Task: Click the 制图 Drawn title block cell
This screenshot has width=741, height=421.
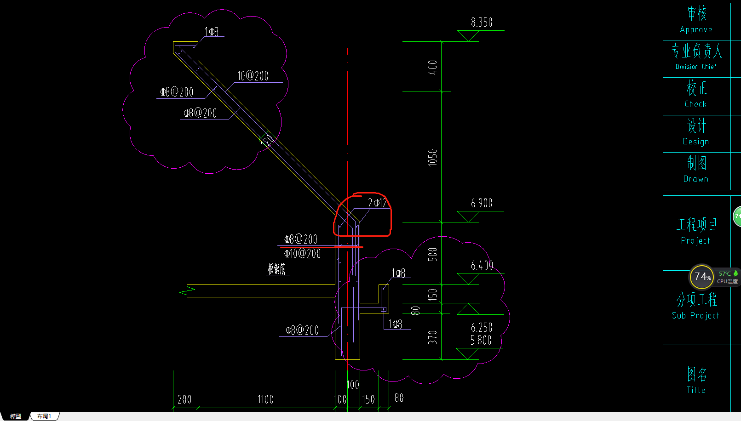Action: [x=696, y=171]
